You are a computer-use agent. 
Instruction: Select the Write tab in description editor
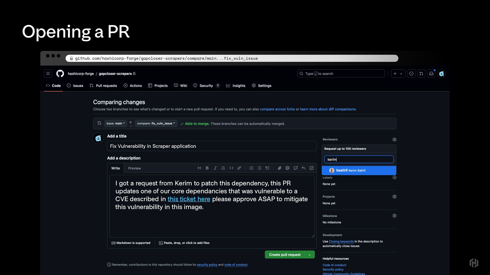116,168
